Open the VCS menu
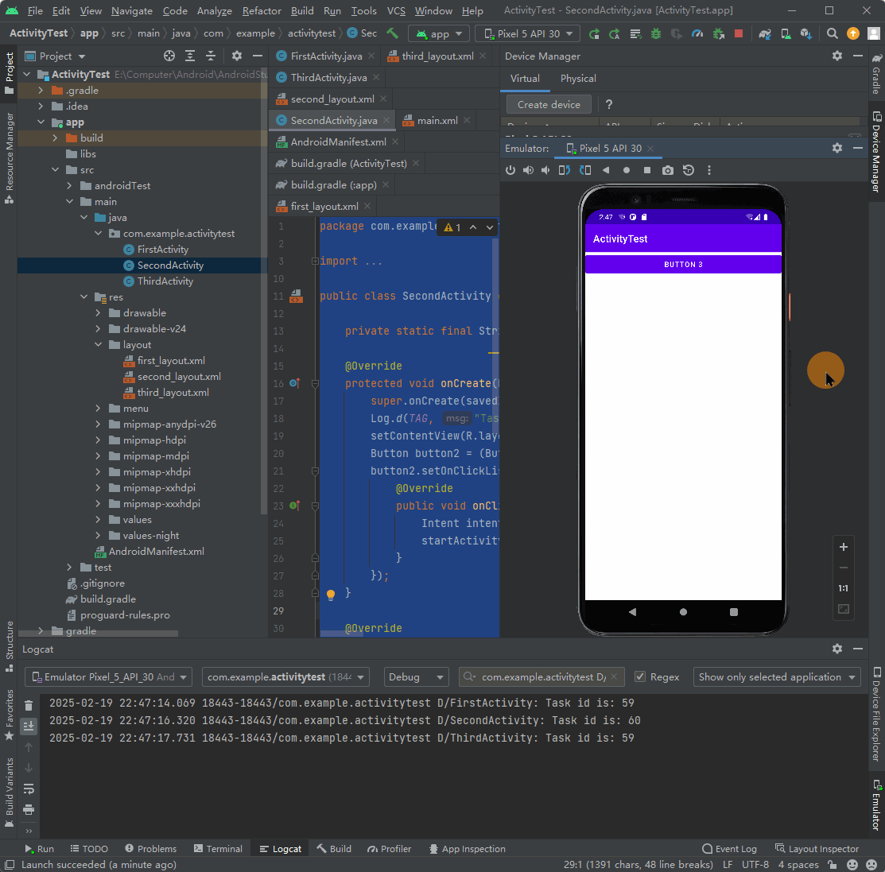 click(x=396, y=10)
